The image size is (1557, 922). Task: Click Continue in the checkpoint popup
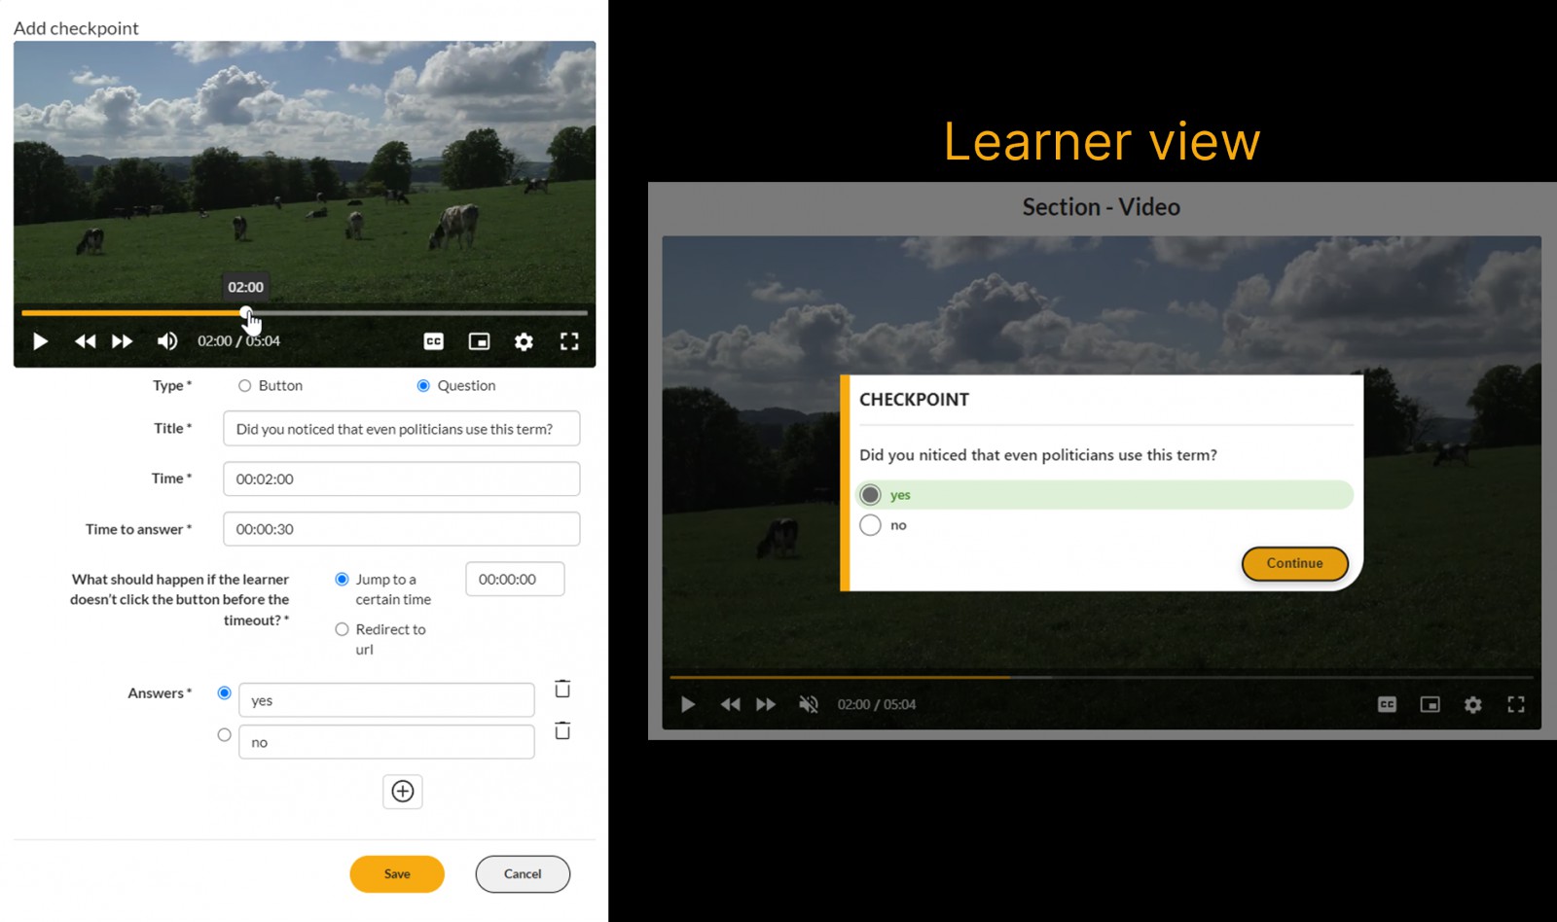click(1294, 563)
